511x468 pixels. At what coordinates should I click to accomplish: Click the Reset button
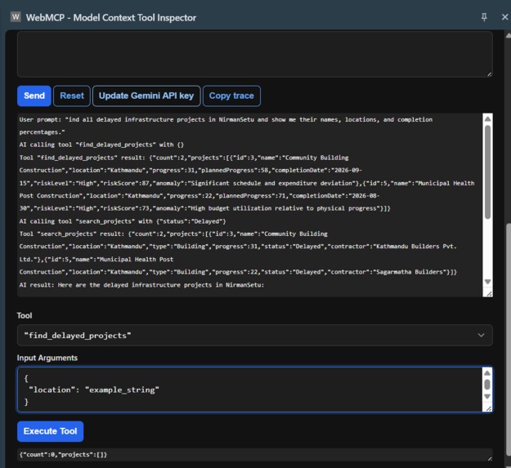[72, 96]
